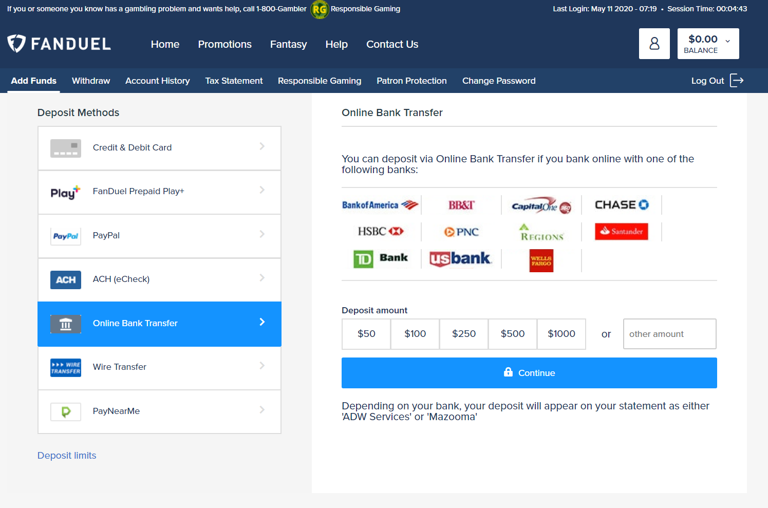
Task: Select PayNearMe deposit method label
Action: coord(116,411)
